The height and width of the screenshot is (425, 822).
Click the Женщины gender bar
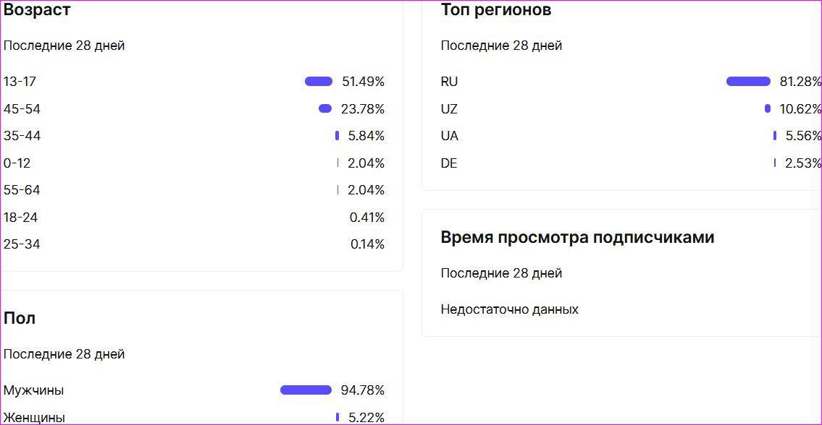click(337, 417)
